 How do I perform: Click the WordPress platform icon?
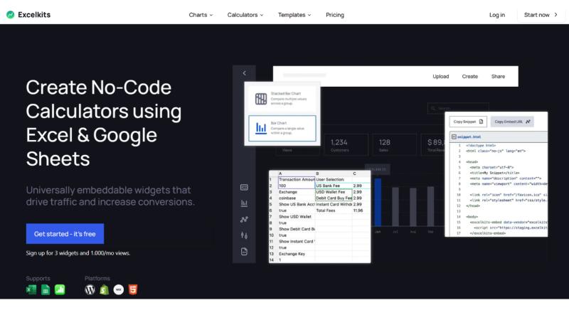click(x=90, y=289)
